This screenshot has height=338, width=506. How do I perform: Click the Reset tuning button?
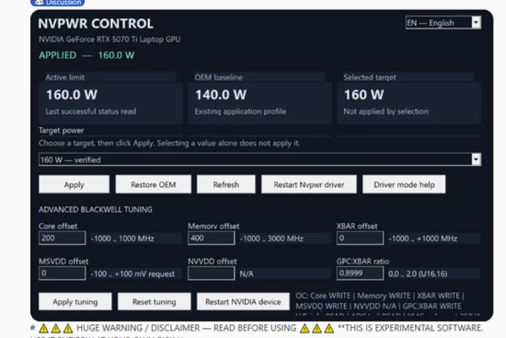pos(154,301)
